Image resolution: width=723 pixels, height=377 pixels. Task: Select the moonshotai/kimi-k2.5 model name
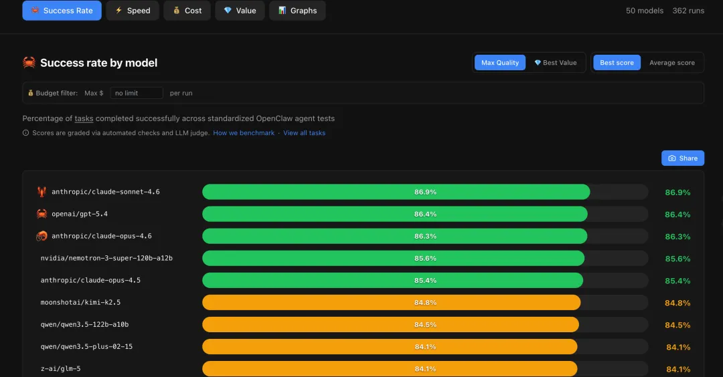[x=80, y=302]
